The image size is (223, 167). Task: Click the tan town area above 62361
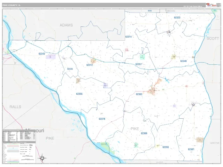tap(200, 140)
